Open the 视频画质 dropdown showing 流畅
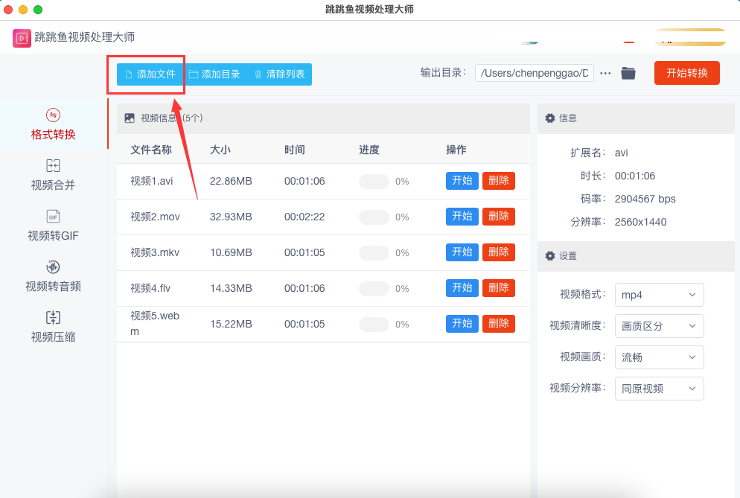The width and height of the screenshot is (740, 498). click(x=660, y=357)
